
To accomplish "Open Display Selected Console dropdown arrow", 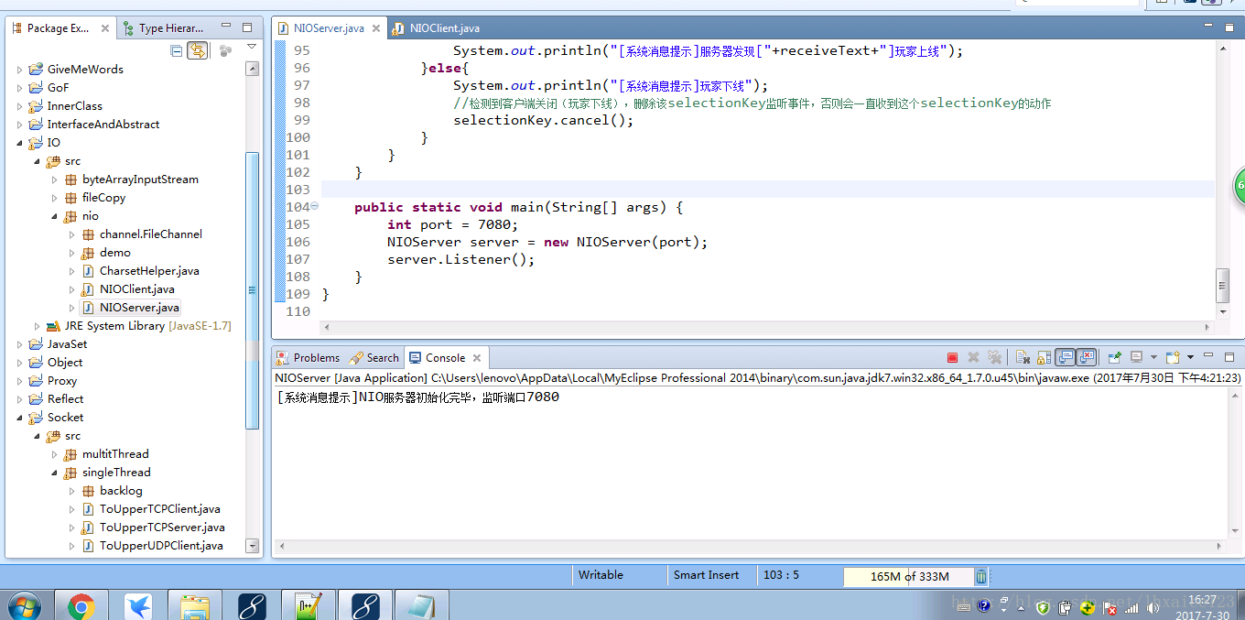I will pos(1153,357).
